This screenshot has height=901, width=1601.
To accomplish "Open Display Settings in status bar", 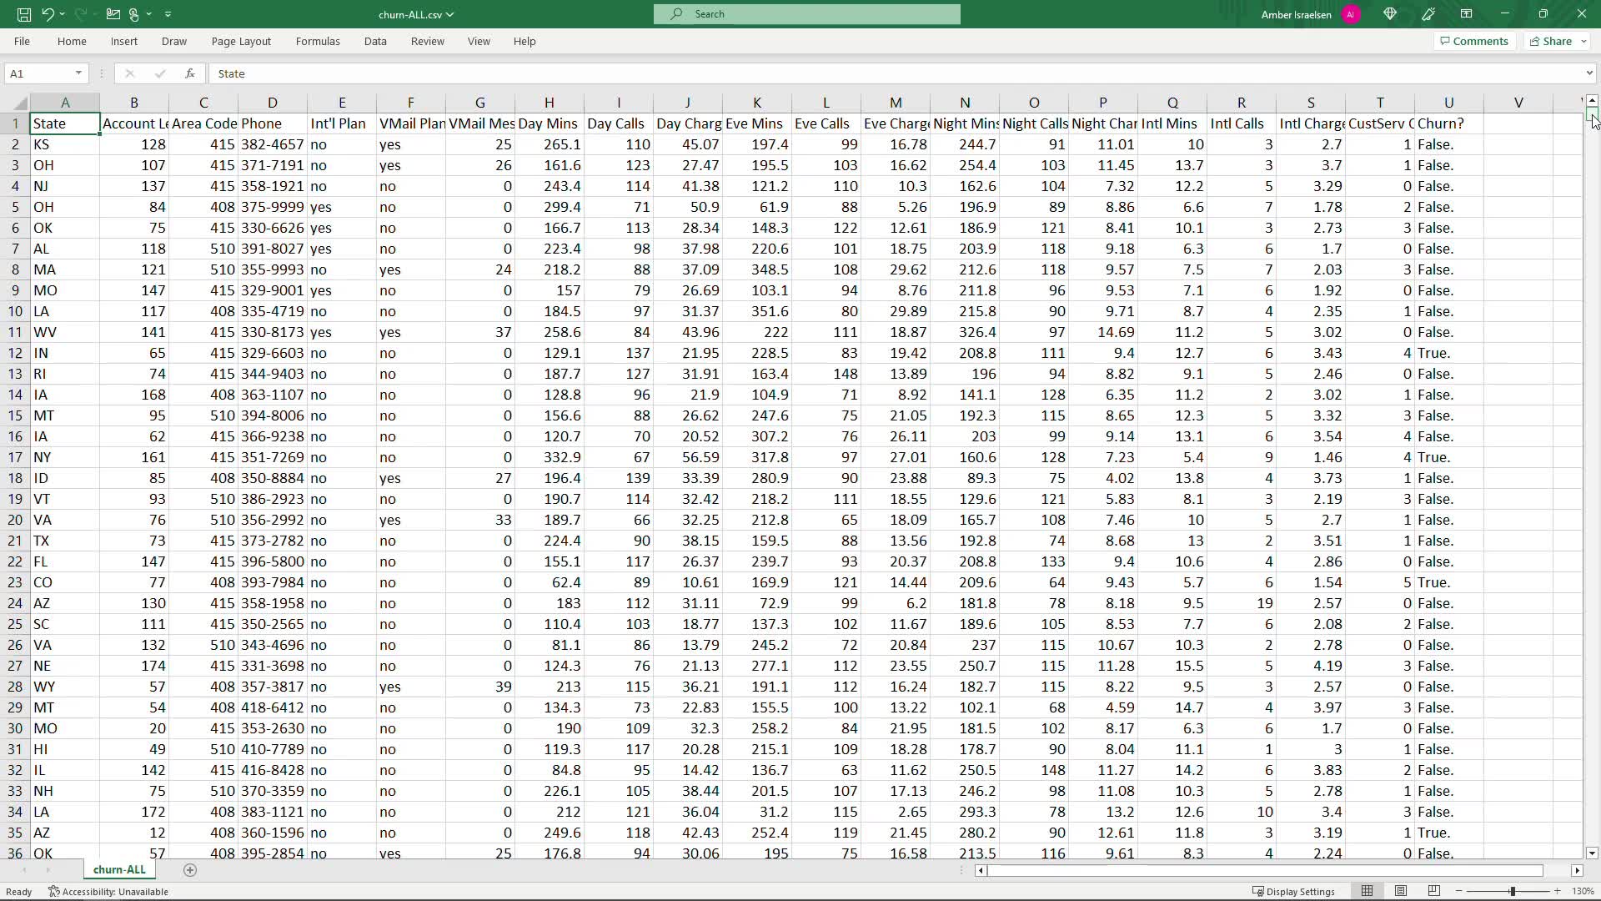I will (x=1293, y=891).
